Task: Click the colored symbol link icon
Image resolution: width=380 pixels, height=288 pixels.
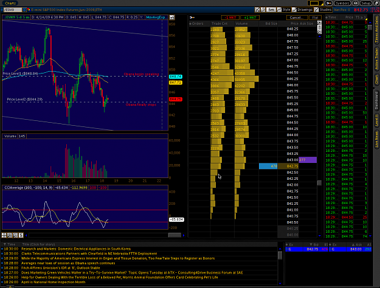Action: [x=29, y=10]
